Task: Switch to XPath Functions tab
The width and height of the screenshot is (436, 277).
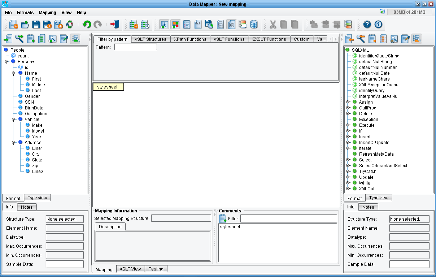Action: (x=190, y=39)
